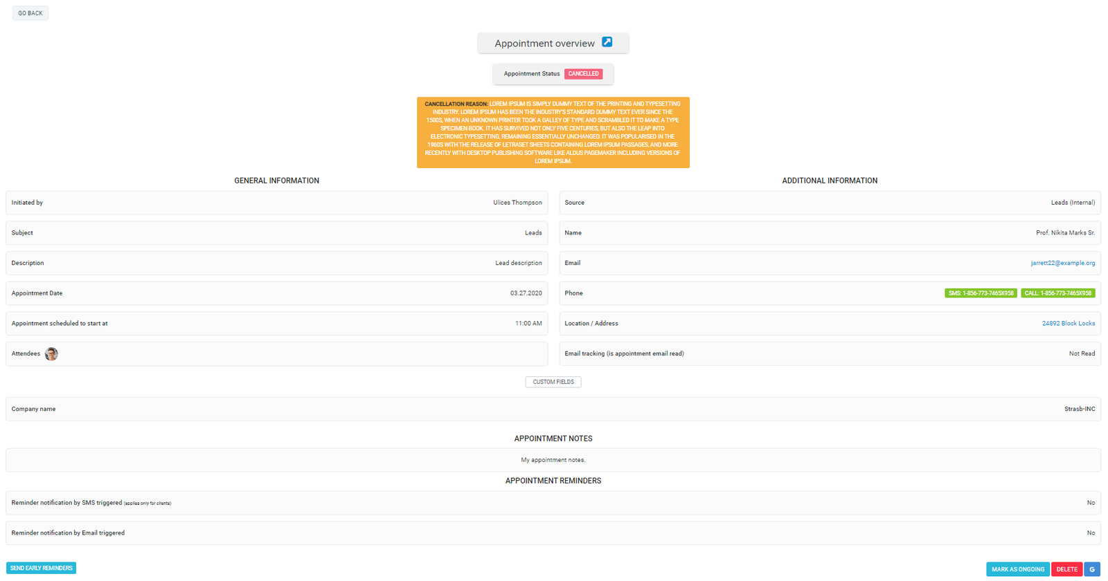
Task: Go back to previous page
Action: 30,13
